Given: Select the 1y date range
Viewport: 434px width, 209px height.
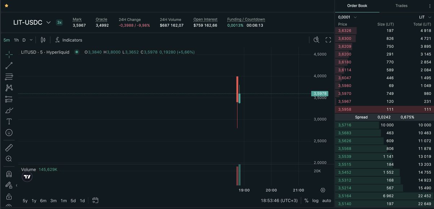Looking at the screenshot, I should pos(34,200).
